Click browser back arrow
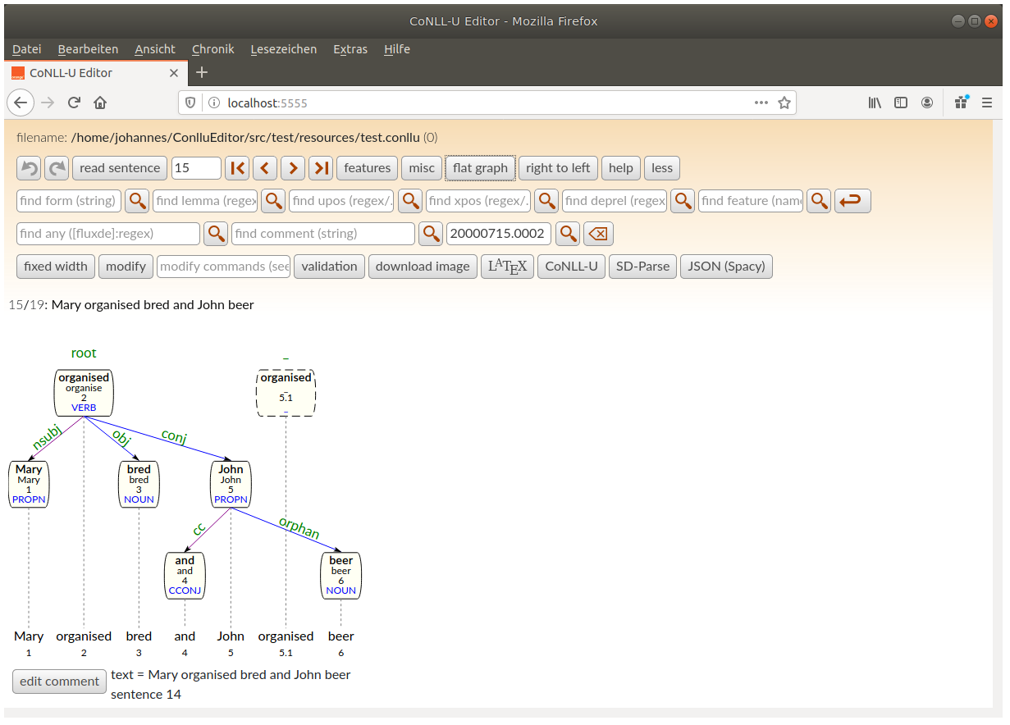The height and width of the screenshot is (725, 1010). click(21, 103)
